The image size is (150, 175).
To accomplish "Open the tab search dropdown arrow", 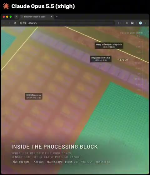I will point(16,17).
